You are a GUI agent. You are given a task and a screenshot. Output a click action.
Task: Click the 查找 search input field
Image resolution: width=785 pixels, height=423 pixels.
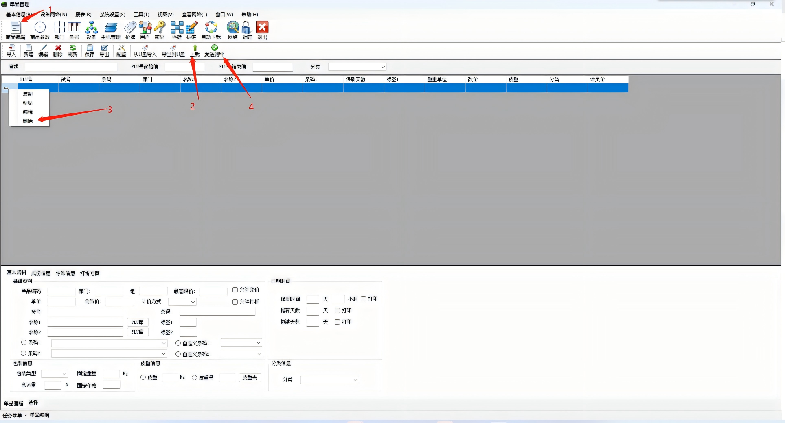point(71,67)
